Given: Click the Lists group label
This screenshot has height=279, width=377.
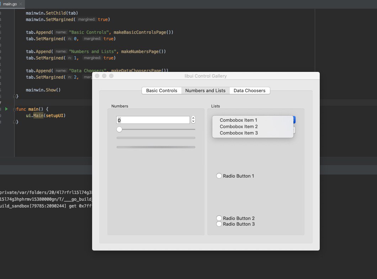Looking at the screenshot, I should point(216,106).
